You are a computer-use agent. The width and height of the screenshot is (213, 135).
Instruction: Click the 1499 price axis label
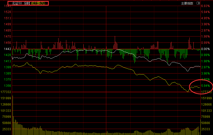tap(8, 24)
